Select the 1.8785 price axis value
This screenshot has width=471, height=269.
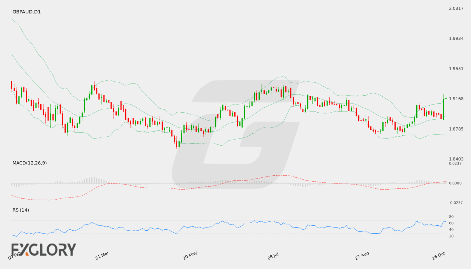pos(456,129)
